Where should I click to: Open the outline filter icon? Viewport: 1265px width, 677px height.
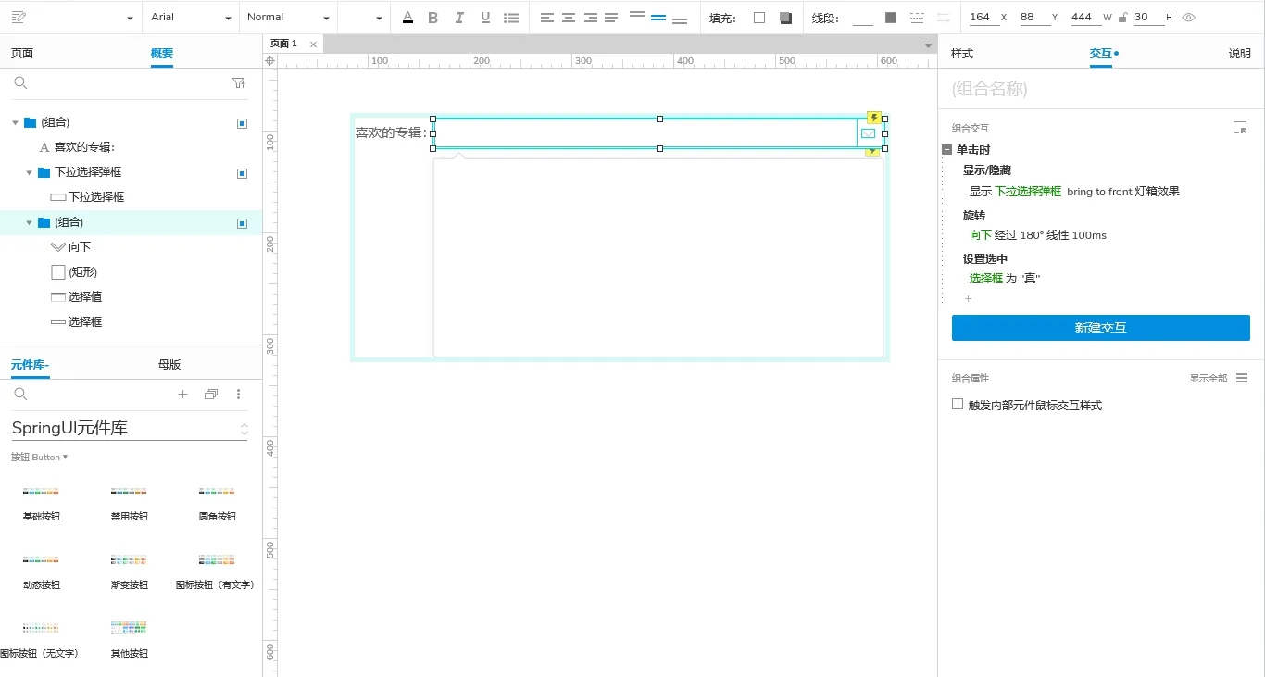coord(239,83)
